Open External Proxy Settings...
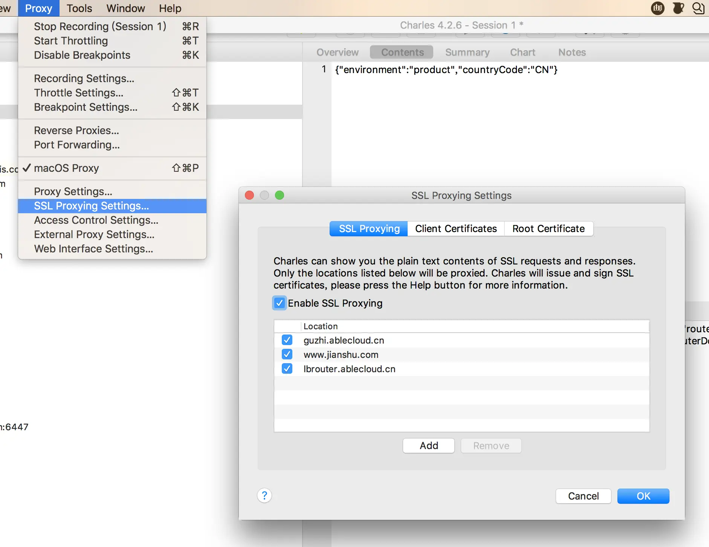The width and height of the screenshot is (709, 547). [112, 234]
